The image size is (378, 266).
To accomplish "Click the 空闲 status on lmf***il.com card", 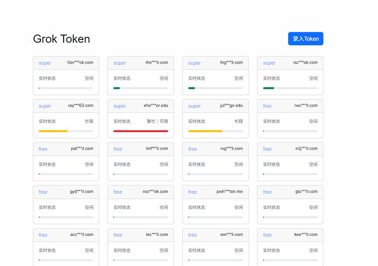I will tap(164, 164).
